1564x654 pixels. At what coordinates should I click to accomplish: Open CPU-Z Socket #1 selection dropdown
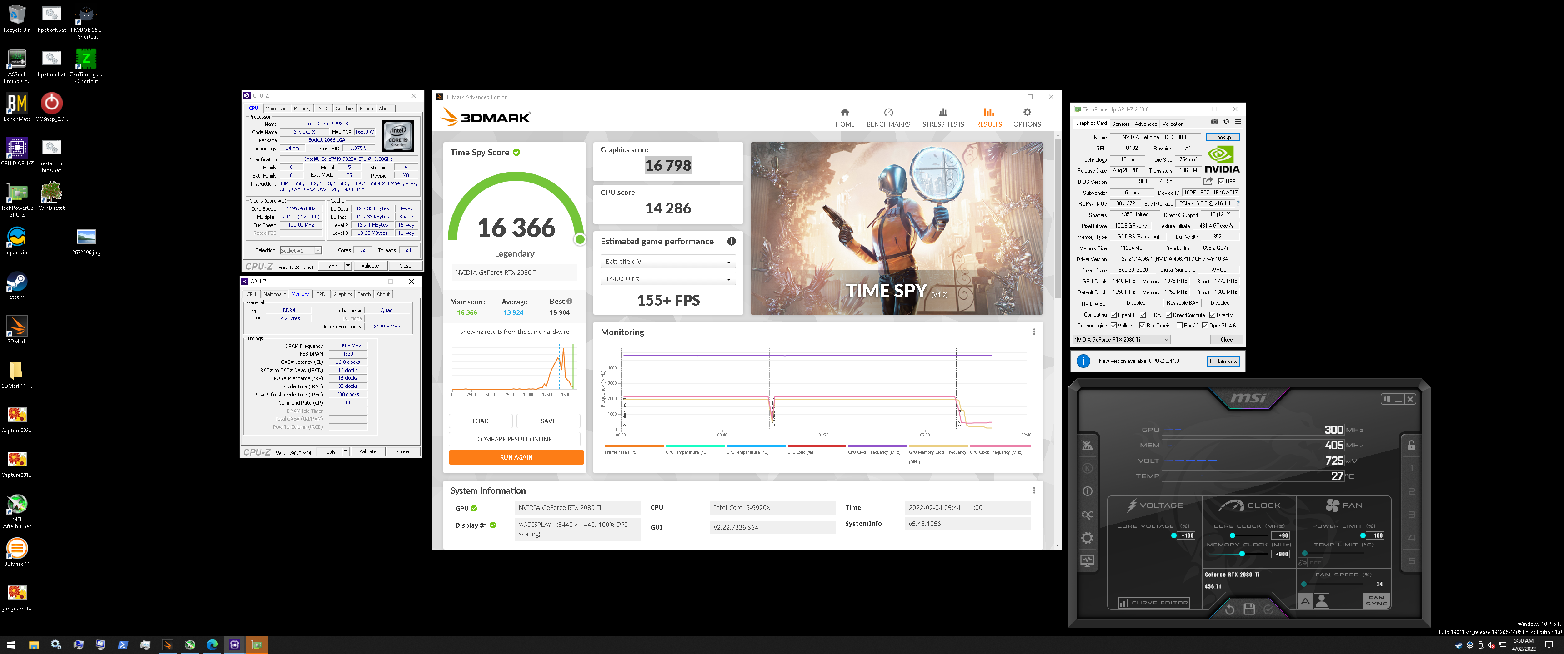301,251
